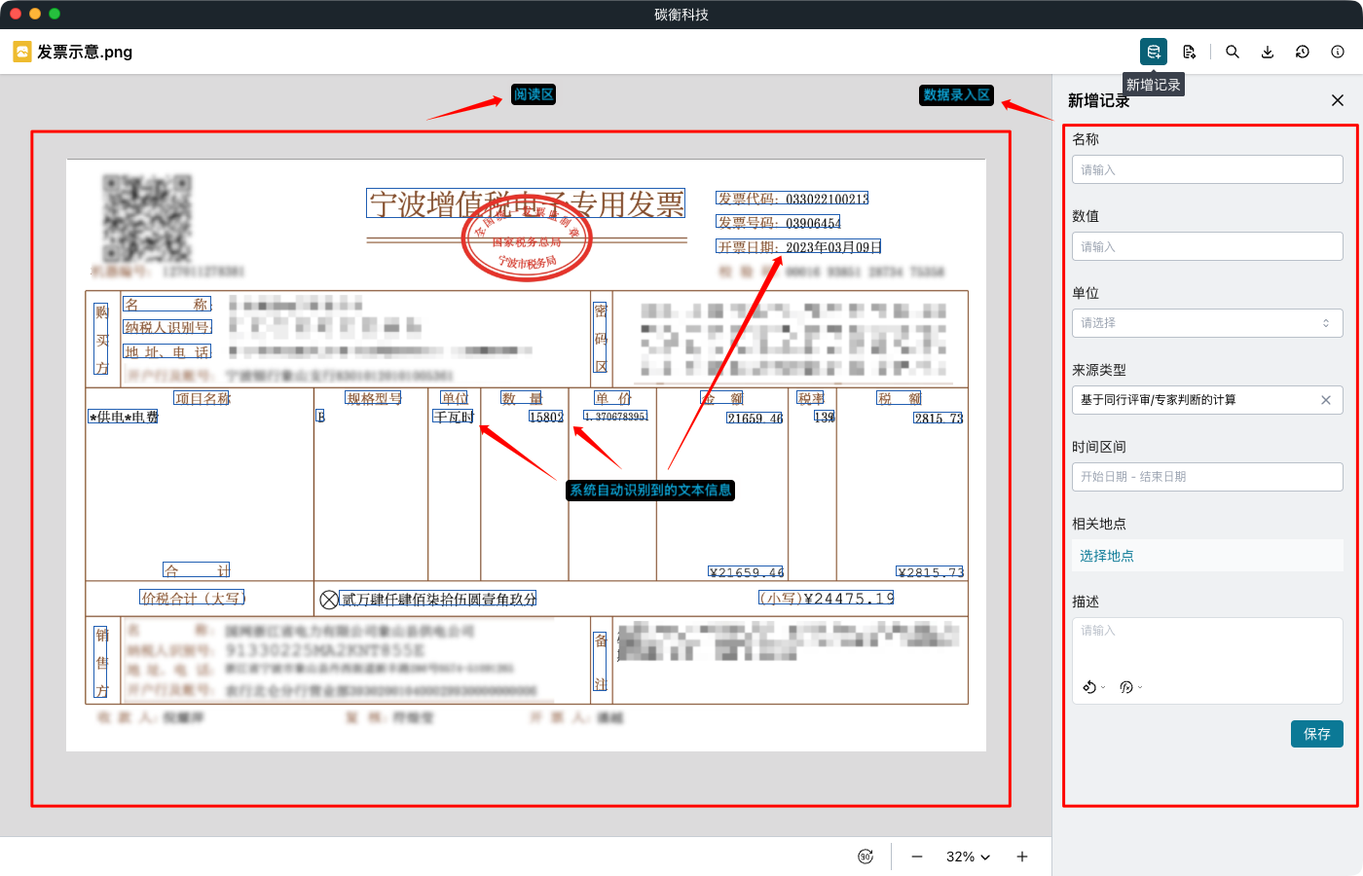This screenshot has height=876, width=1363.
Task: Open version history via the clock icon
Action: tap(1303, 52)
